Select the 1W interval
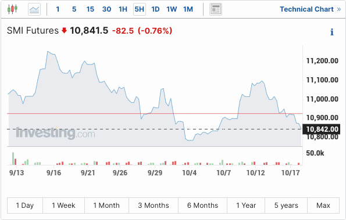 (x=172, y=9)
